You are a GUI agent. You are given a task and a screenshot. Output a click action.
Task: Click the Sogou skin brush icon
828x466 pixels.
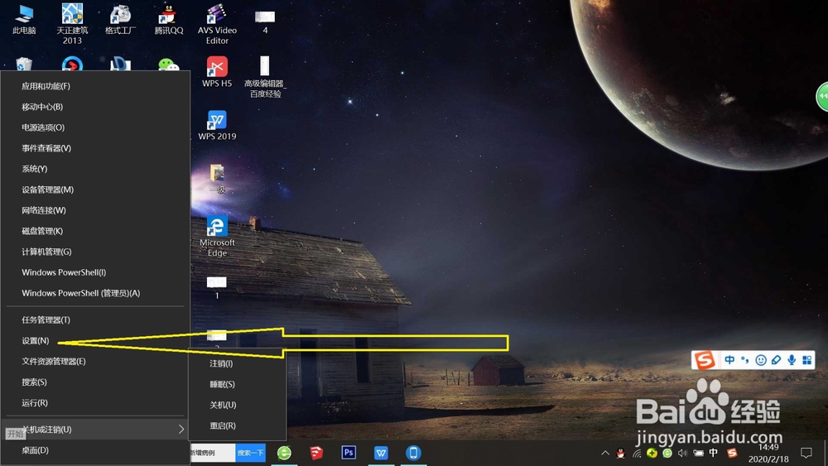776,360
